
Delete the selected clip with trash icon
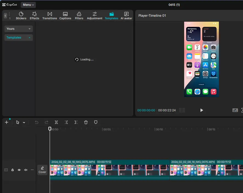tap(86, 122)
